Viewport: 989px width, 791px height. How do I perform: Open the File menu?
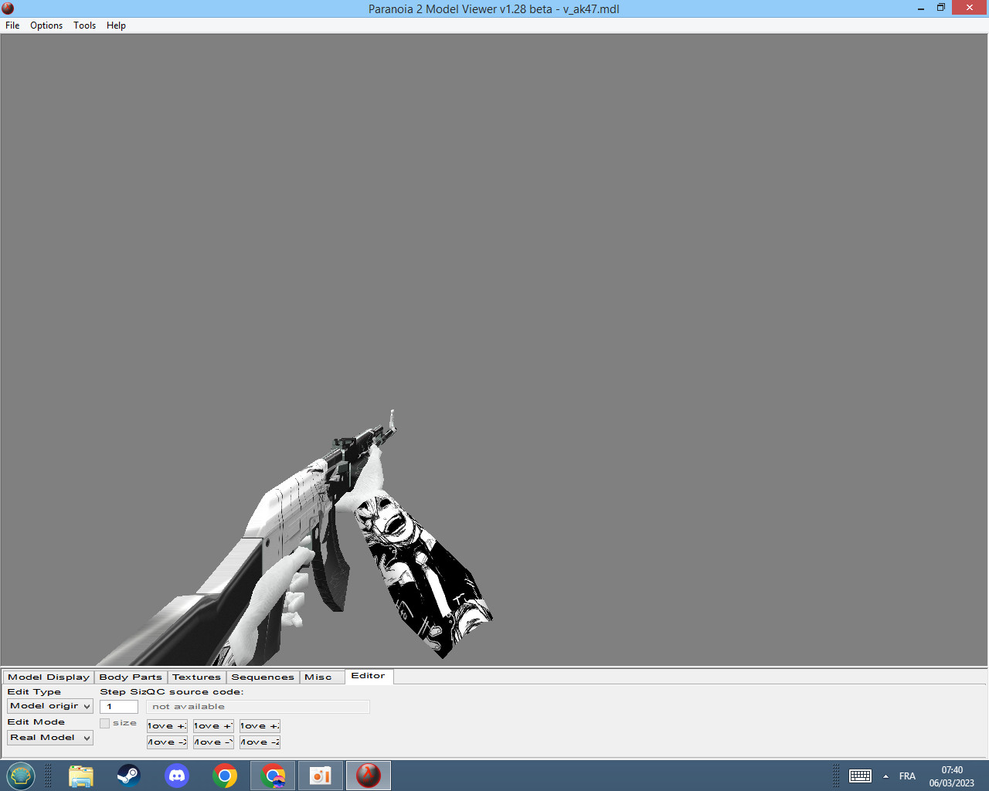click(x=12, y=25)
